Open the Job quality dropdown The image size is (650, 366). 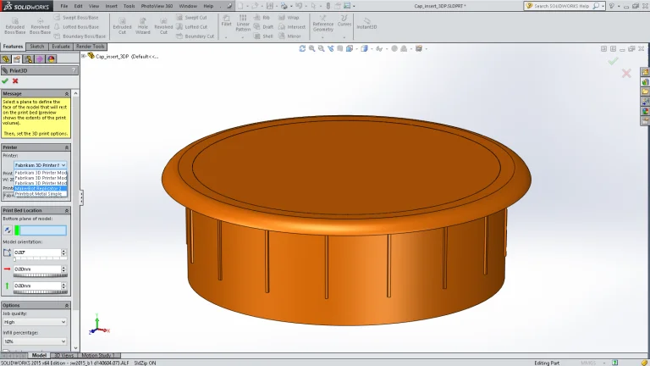click(35, 322)
